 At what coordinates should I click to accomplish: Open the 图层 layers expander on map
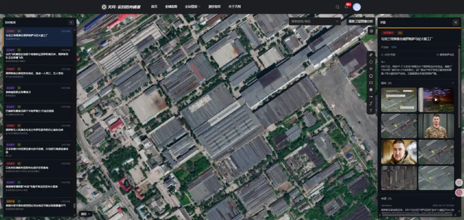coord(86,214)
